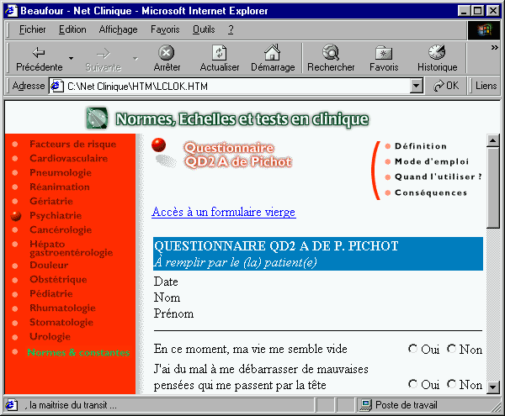The width and height of the screenshot is (505, 416).
Task: Open the Favoris menu in menu bar
Action: click(165, 29)
